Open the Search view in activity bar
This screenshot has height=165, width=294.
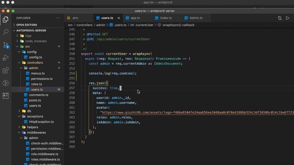[x=6, y=32]
